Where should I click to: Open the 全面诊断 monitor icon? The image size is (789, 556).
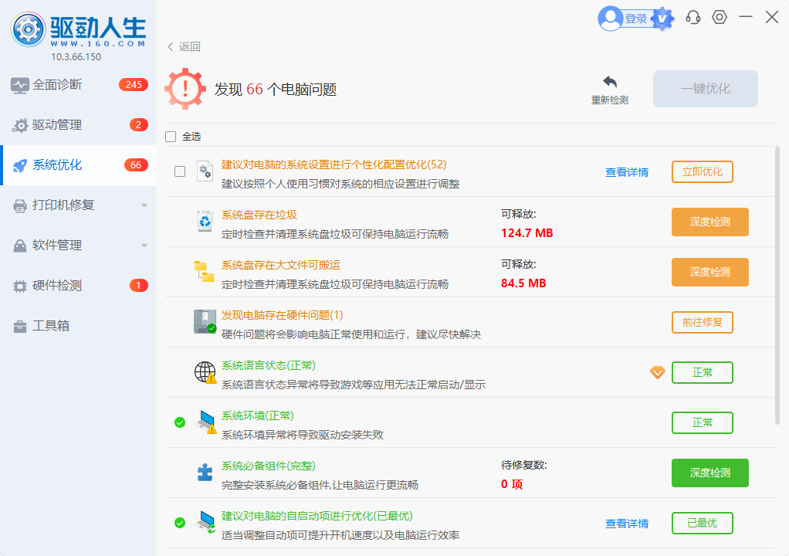[x=19, y=86]
